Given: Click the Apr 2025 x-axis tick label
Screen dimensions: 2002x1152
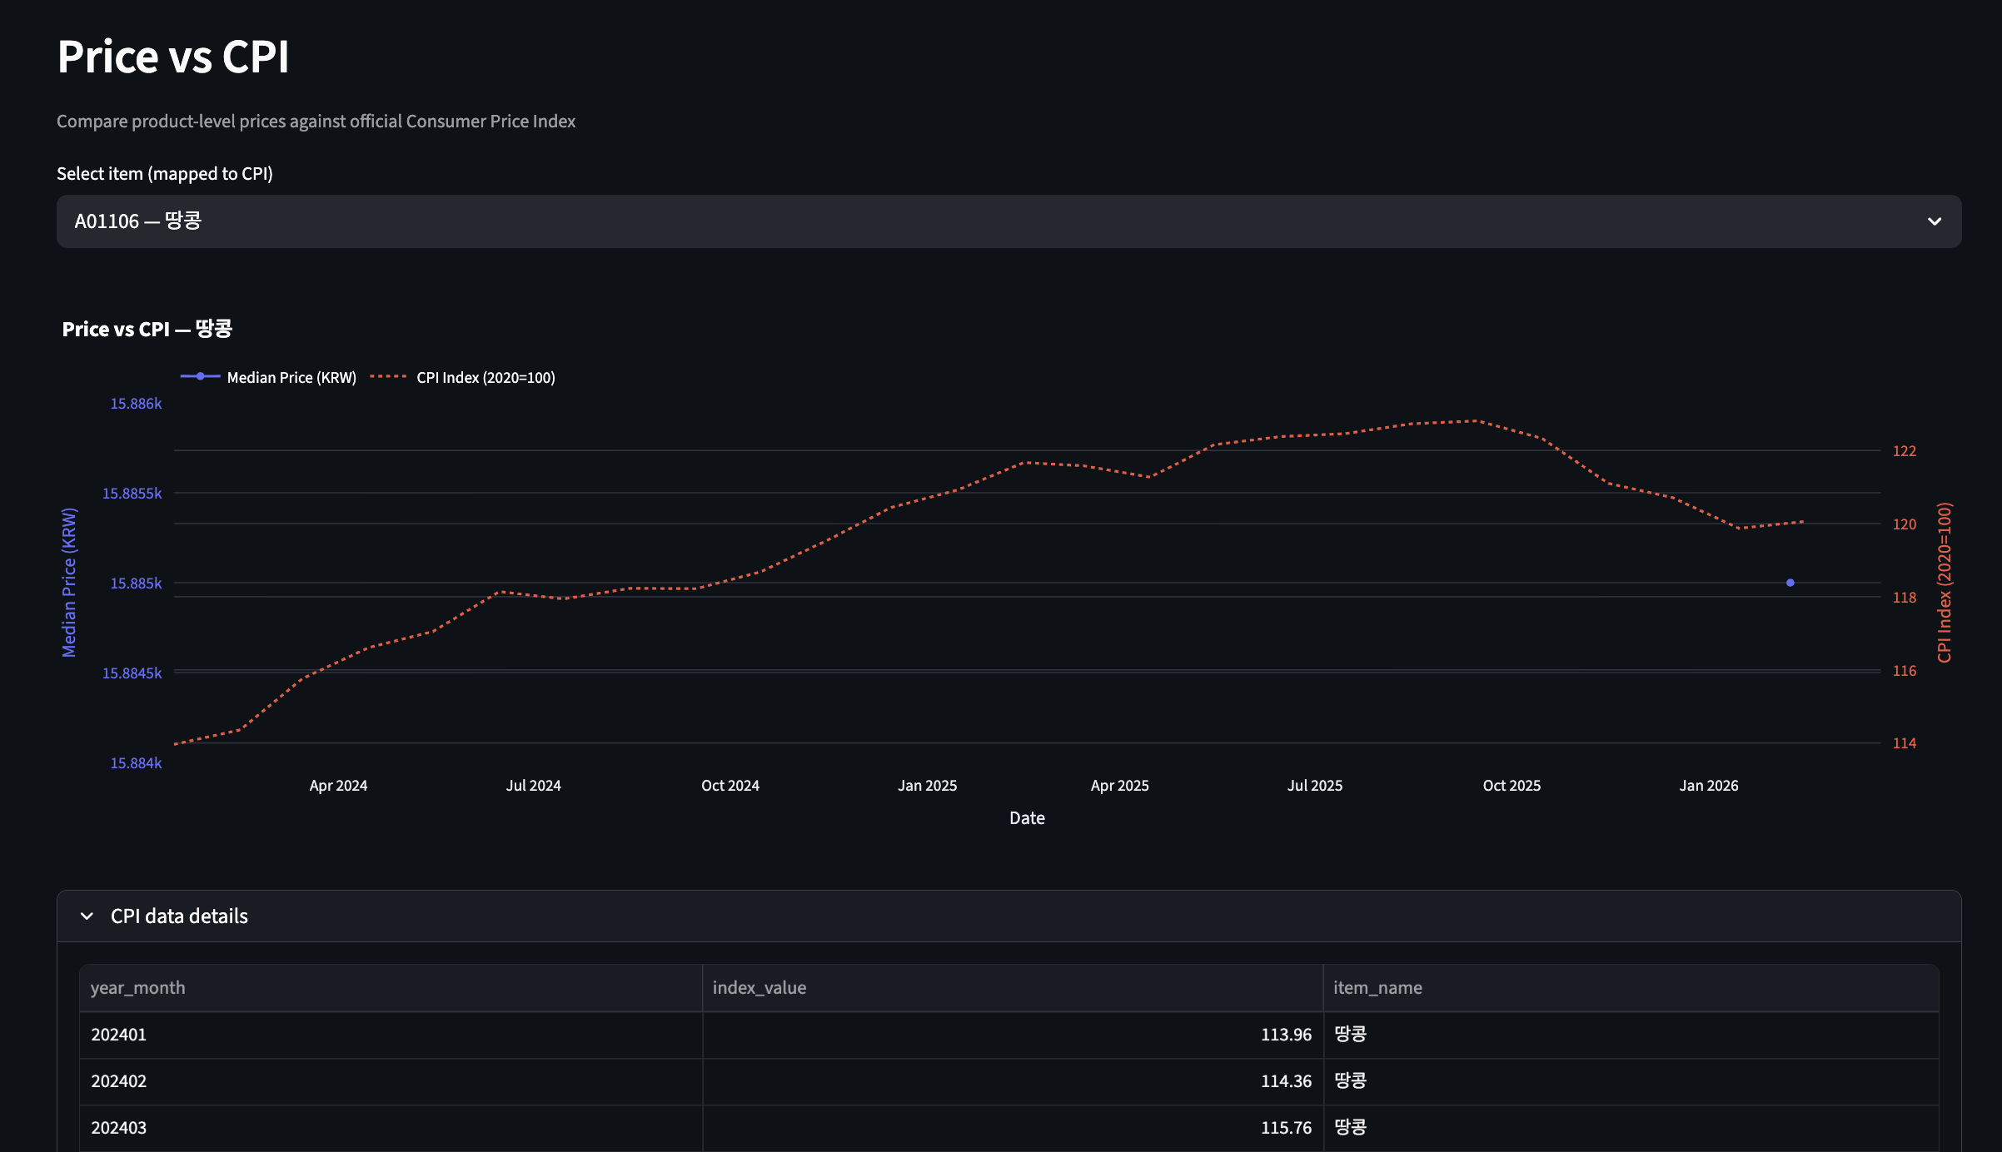Looking at the screenshot, I should pyautogui.click(x=1120, y=786).
